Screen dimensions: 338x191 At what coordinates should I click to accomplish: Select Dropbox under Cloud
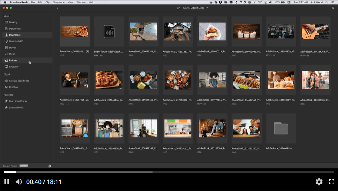coord(13,87)
